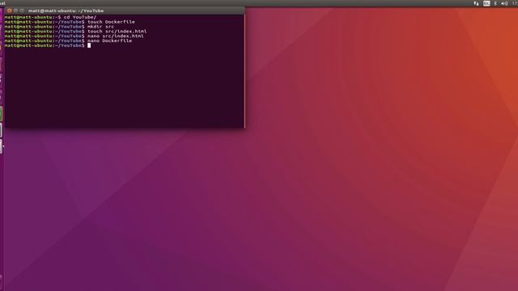Image resolution: width=518 pixels, height=291 pixels.
Task: Open the keyboard layout indicator
Action: (486, 3)
